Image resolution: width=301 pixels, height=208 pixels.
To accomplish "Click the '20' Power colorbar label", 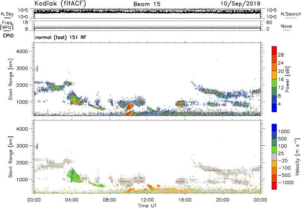I will (281, 71).
